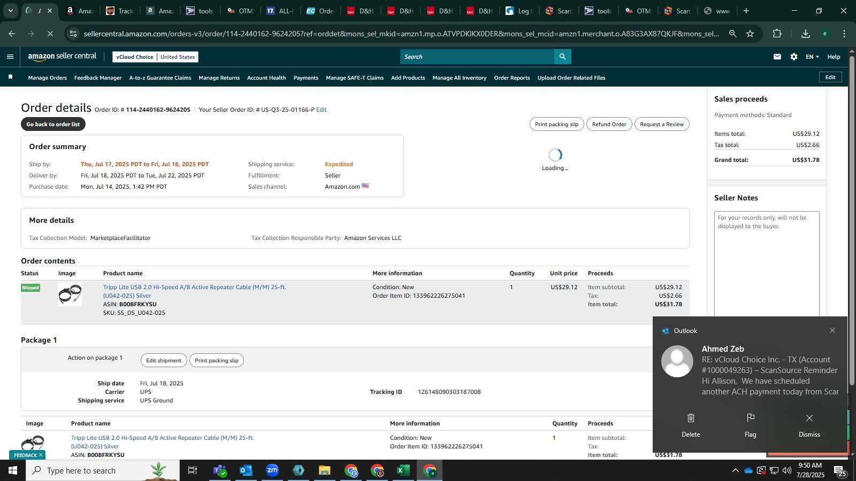
Task: Click into the Seller Notes text area
Action: (x=767, y=265)
